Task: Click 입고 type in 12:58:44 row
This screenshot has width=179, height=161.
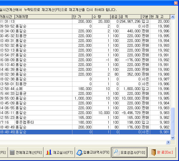Action: coord(145,89)
